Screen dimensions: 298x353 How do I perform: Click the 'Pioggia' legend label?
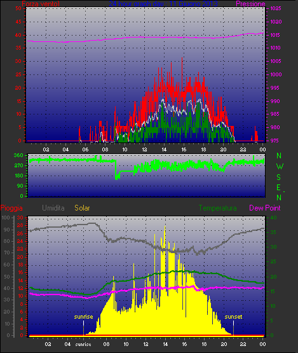pos(11,208)
